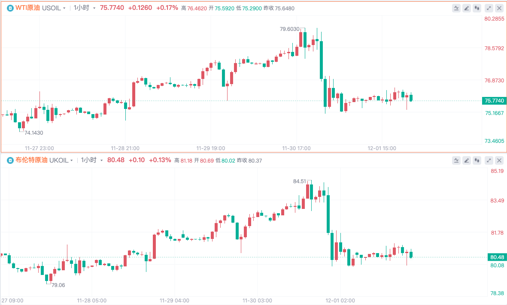
Task: Change candlestick style on the WTI chart
Action: (477, 8)
